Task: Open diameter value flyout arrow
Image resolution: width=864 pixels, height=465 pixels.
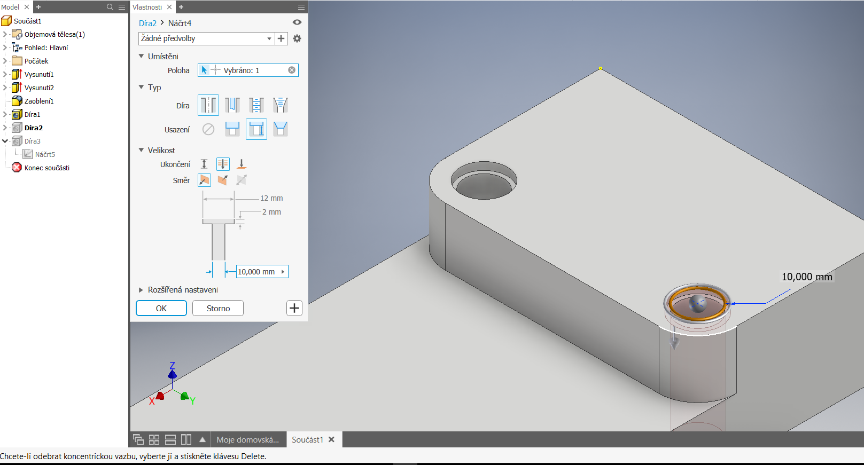Action: [283, 272]
